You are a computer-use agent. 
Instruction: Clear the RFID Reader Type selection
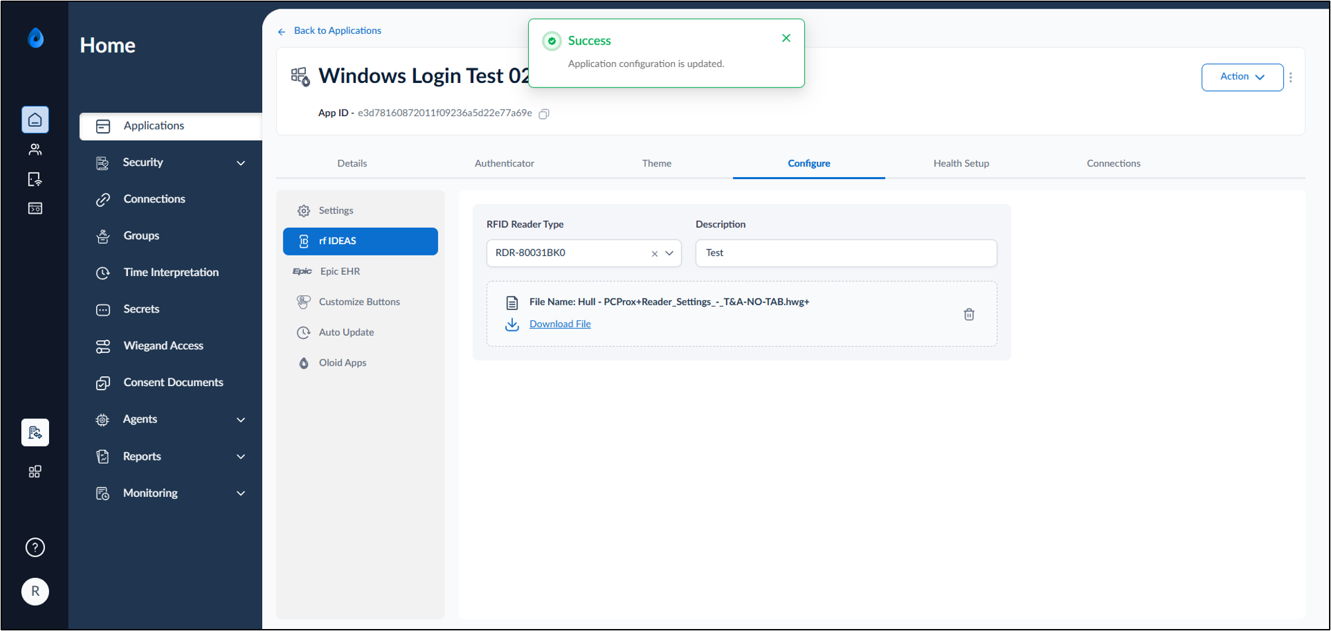pos(654,253)
